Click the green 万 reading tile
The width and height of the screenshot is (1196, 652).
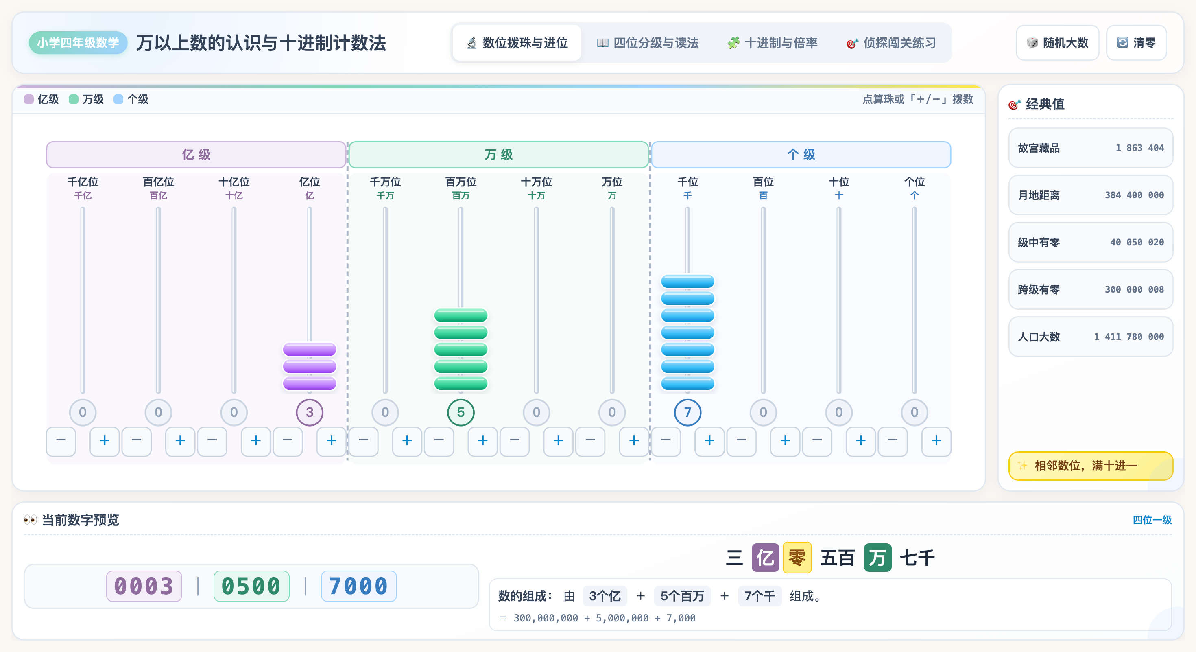pos(877,557)
